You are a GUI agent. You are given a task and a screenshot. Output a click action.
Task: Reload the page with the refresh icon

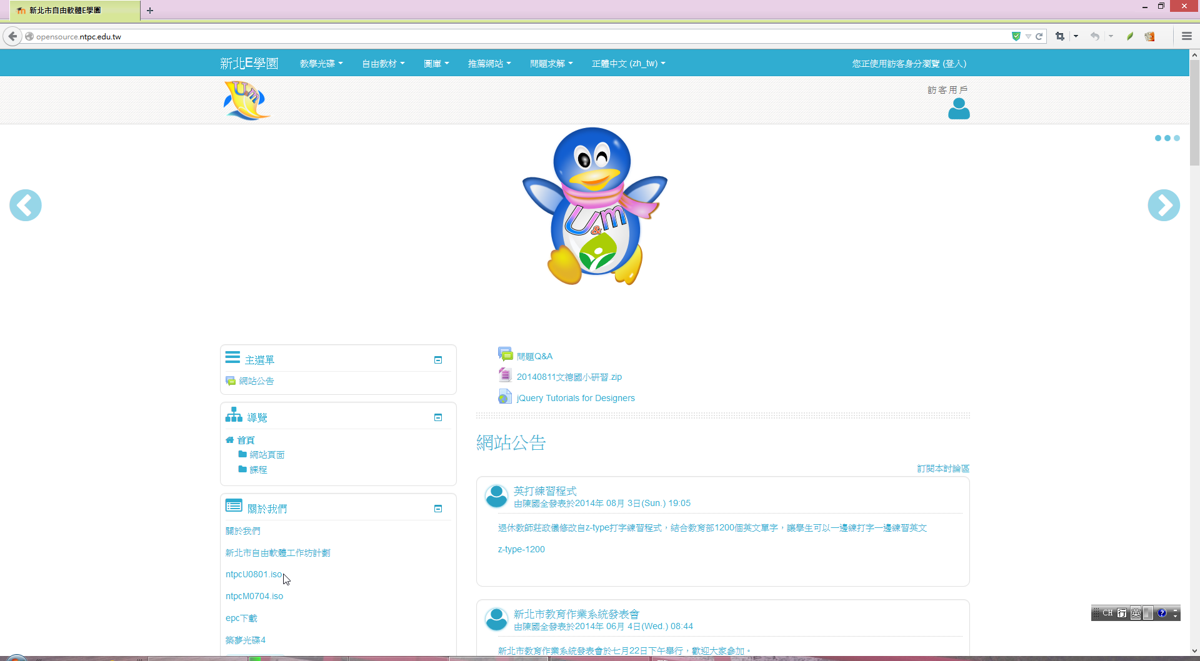(1039, 36)
